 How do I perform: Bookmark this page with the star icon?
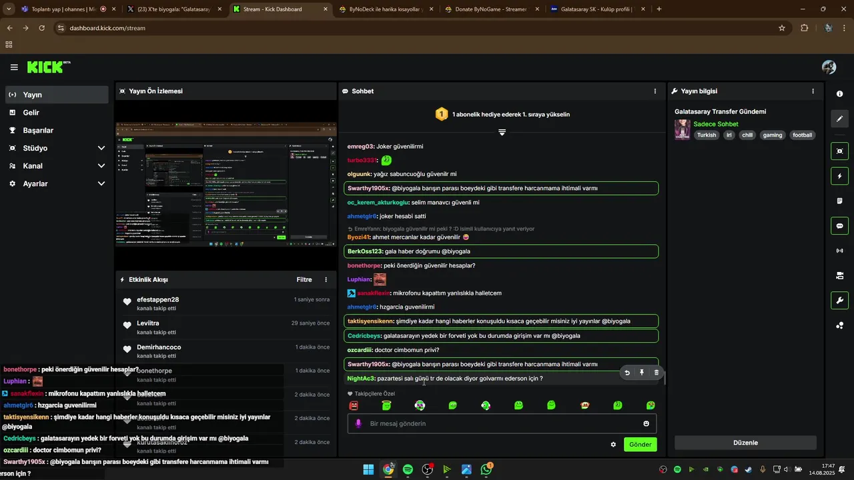click(x=782, y=28)
